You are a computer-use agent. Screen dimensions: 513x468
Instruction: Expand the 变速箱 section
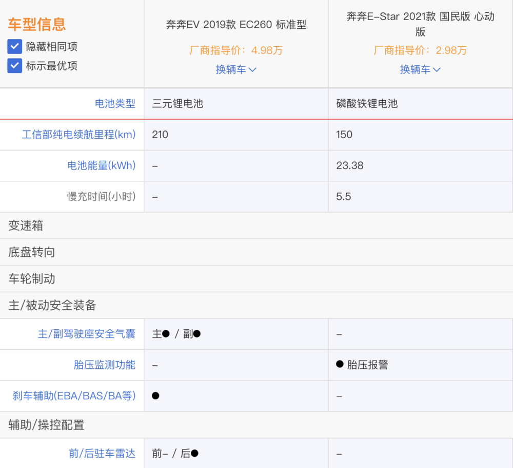[256, 226]
